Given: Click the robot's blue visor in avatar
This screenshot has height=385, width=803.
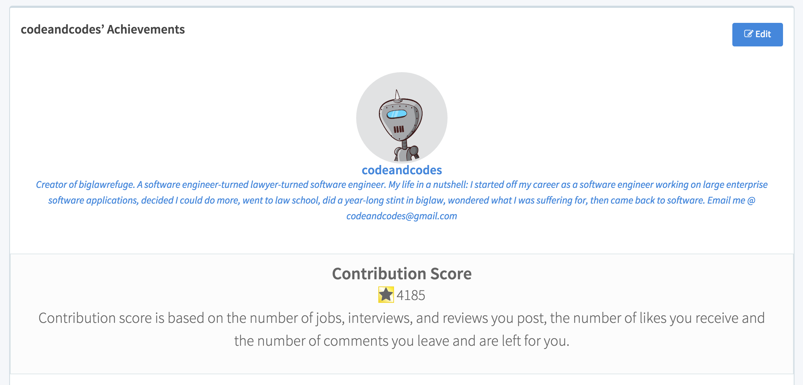Looking at the screenshot, I should [397, 114].
